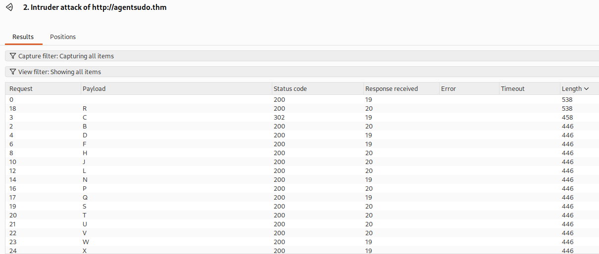Select the row with payload L
Image resolution: width=599 pixels, height=254 pixels.
tap(302, 170)
